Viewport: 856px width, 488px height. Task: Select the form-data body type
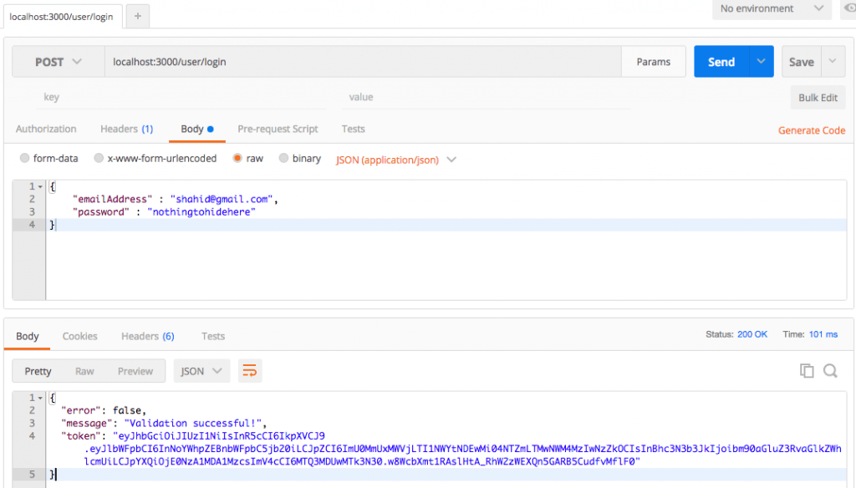click(x=26, y=159)
